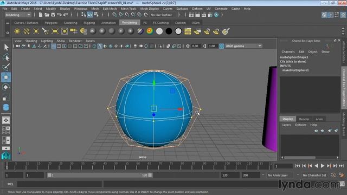
Task: Toggle snap to grids
Action: (114, 15)
